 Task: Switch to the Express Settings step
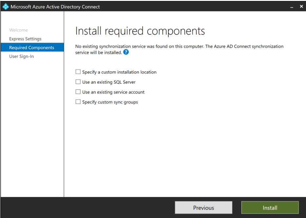(x=25, y=39)
